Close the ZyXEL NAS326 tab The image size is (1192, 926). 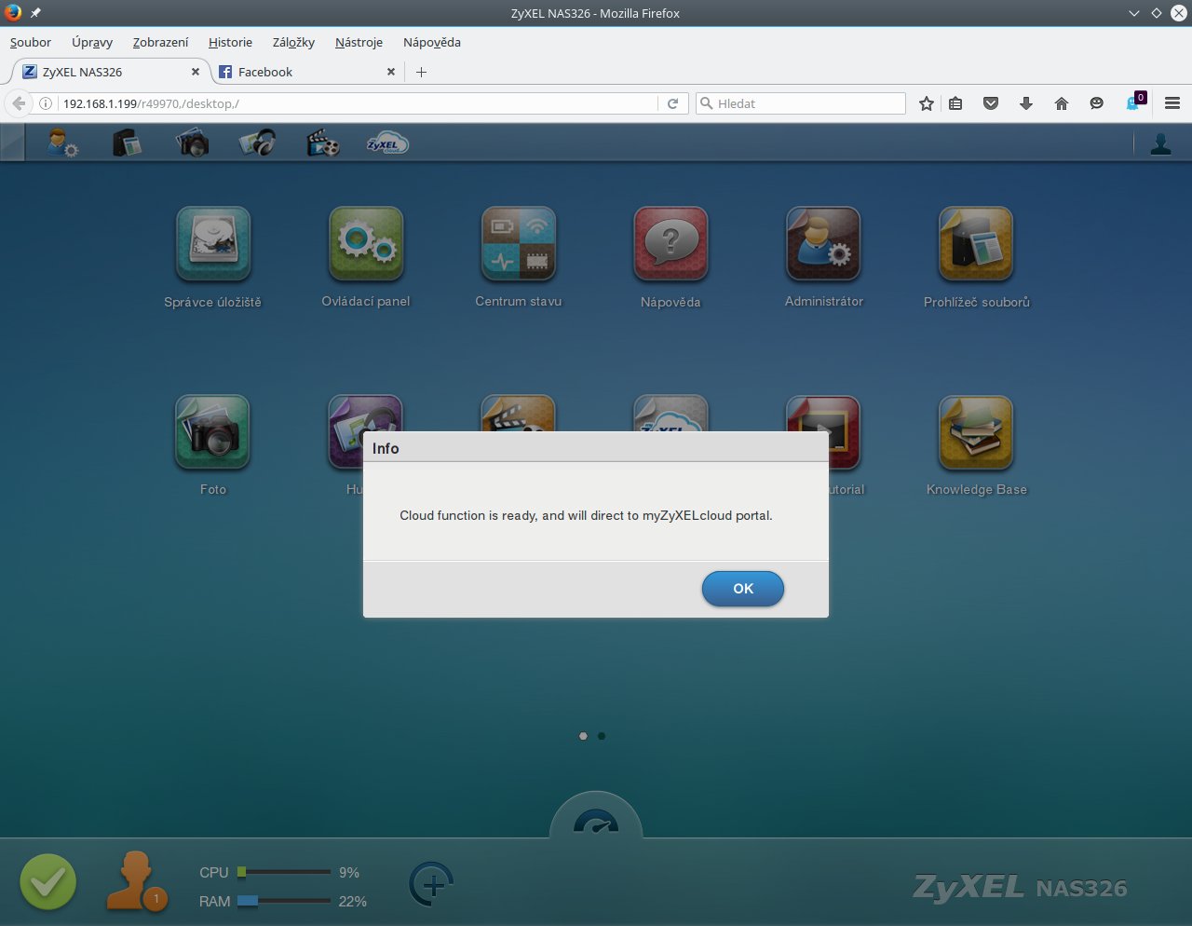(196, 72)
